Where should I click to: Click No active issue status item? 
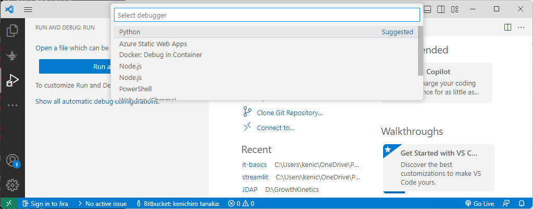pos(102,204)
